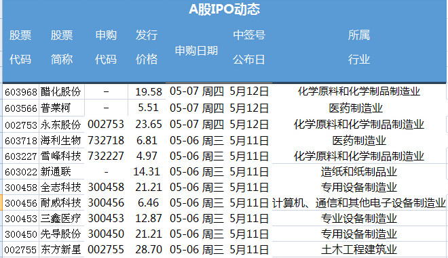Click the 21.21 price in 全志科技 row
The width and height of the screenshot is (448, 258).
149,188
